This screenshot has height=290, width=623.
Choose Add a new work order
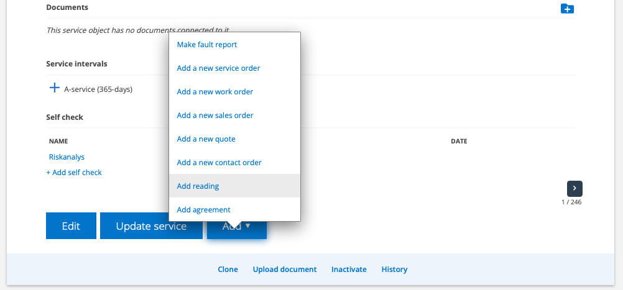coord(215,92)
